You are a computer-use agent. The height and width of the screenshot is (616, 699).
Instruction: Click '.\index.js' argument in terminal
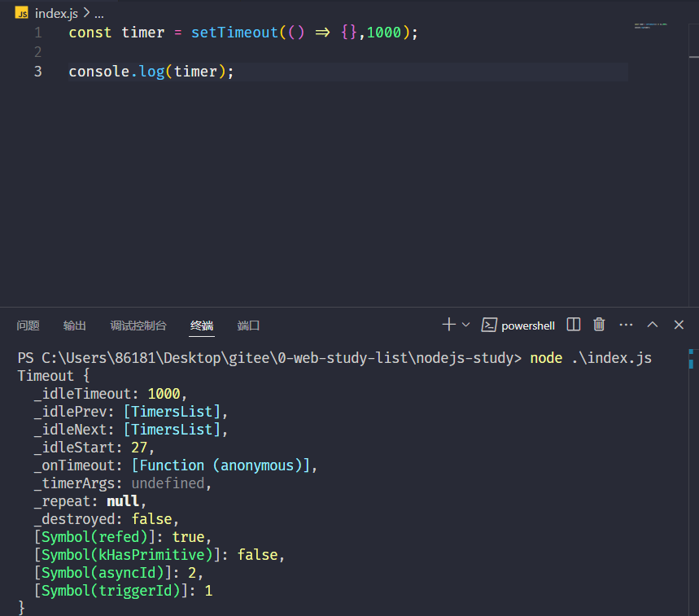click(611, 358)
